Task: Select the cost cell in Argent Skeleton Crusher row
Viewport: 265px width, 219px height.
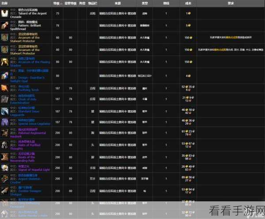Action: coord(188,179)
